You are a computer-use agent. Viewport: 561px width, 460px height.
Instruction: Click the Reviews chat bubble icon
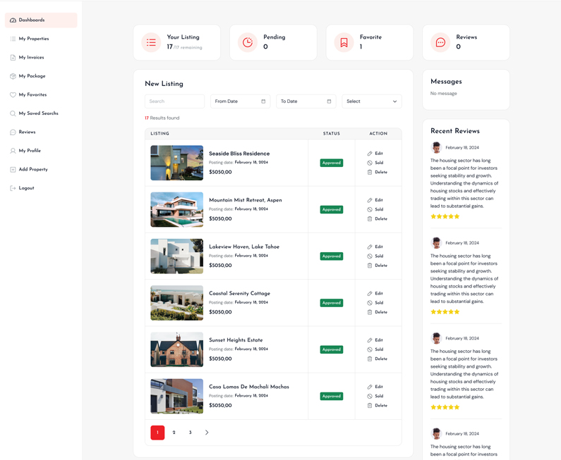click(440, 43)
